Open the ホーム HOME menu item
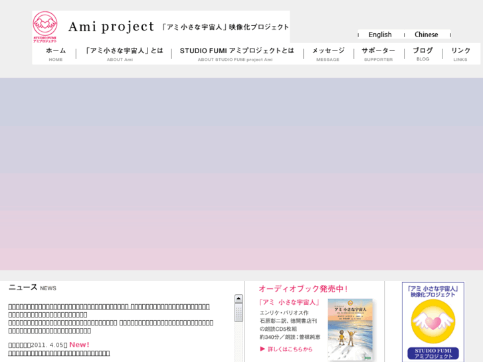The width and height of the screenshot is (483, 362). (56, 54)
